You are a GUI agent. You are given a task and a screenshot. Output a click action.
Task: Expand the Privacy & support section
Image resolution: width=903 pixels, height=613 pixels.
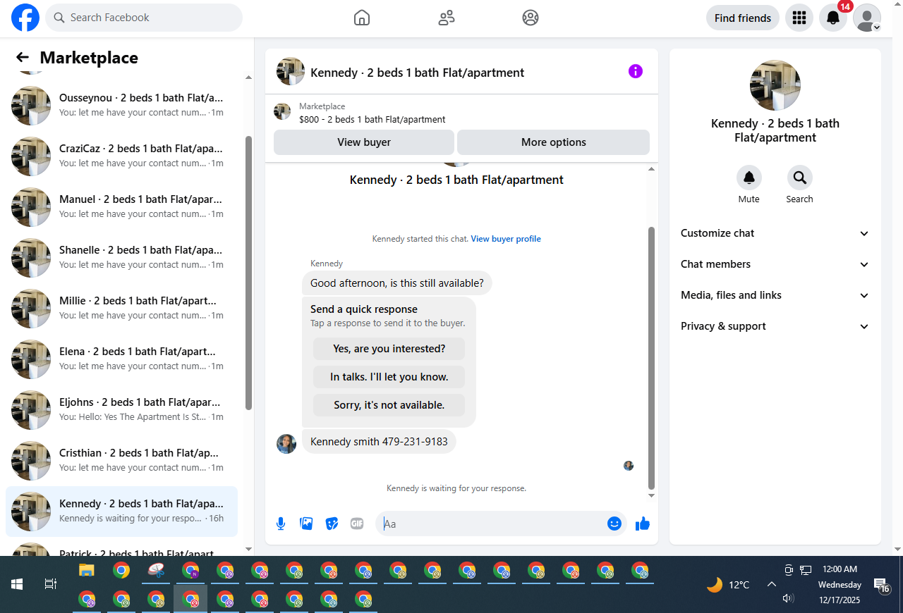pyautogui.click(x=775, y=326)
